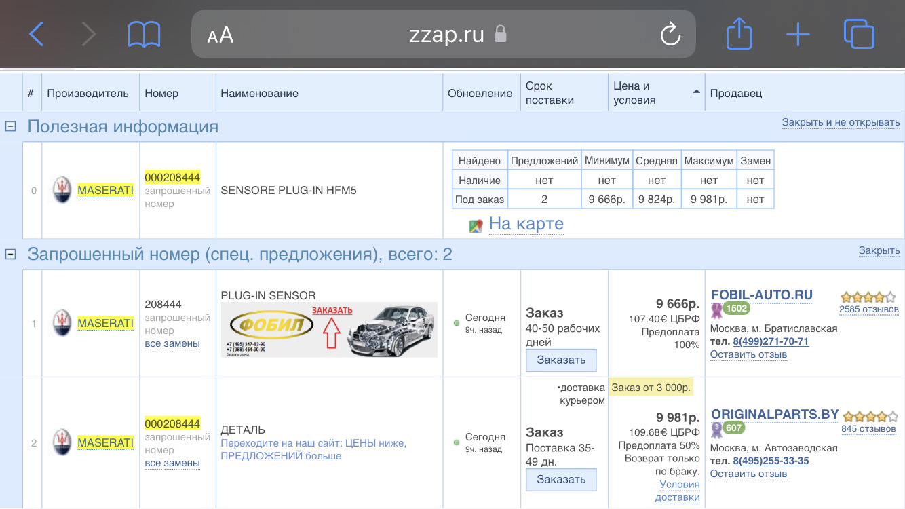Open ORIGINALPARTS.BY seller link

point(775,414)
